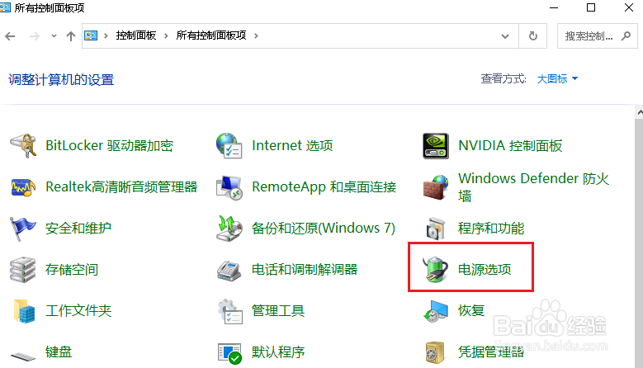Image resolution: width=643 pixels, height=368 pixels.
Task: Click the search magnifier icon
Action: click(626, 36)
